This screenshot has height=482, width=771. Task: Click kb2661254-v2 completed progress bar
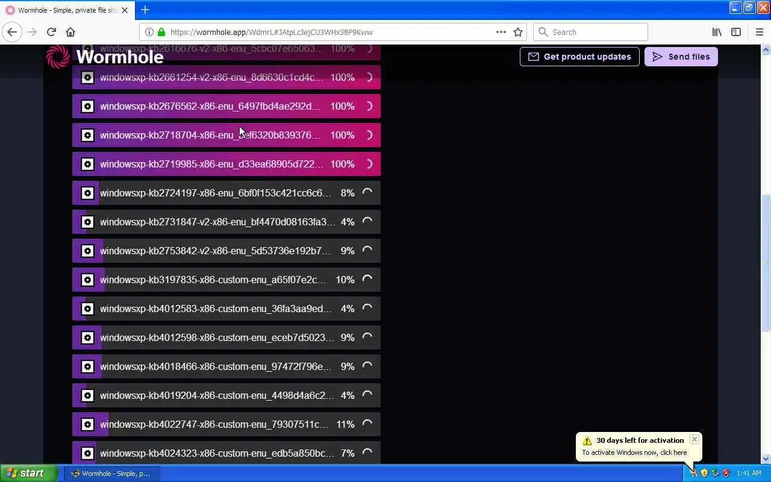[x=226, y=77]
